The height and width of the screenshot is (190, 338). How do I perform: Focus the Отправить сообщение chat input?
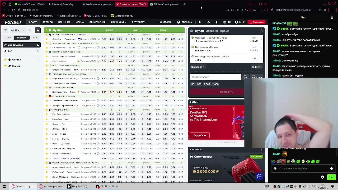coord(303,169)
